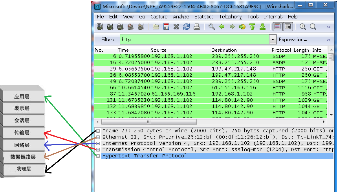Click the Wireshark title bar icon
Screen dimensions: 337x193
click(97, 6)
